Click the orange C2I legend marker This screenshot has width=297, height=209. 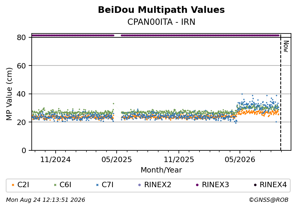(x=13, y=185)
